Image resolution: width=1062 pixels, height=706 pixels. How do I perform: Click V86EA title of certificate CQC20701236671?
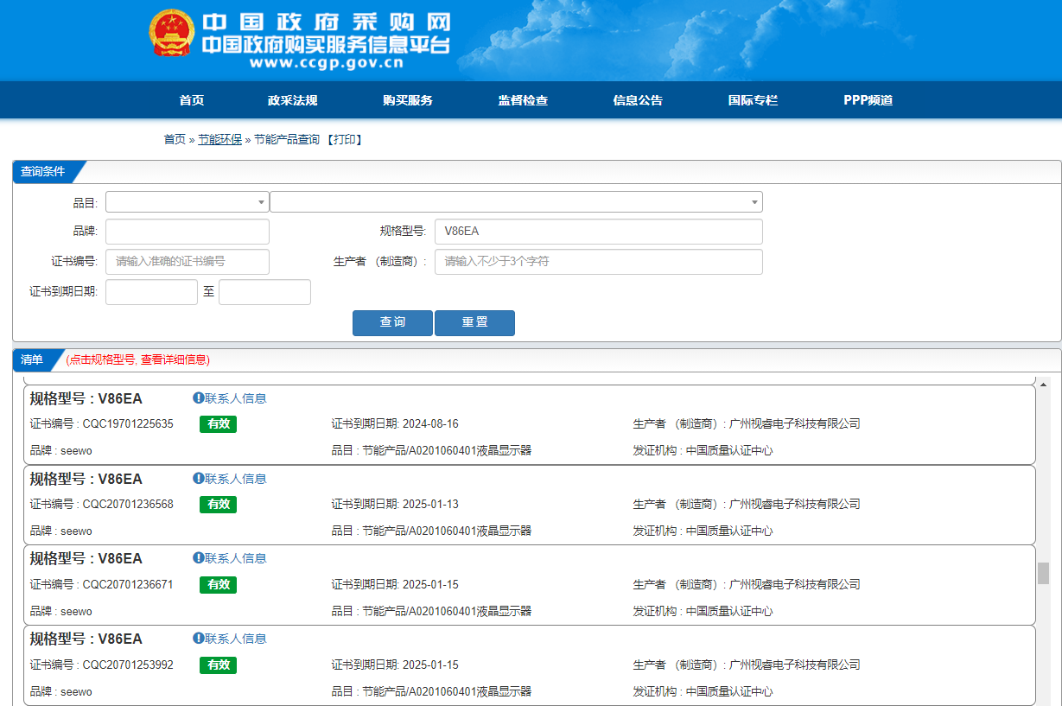point(86,558)
